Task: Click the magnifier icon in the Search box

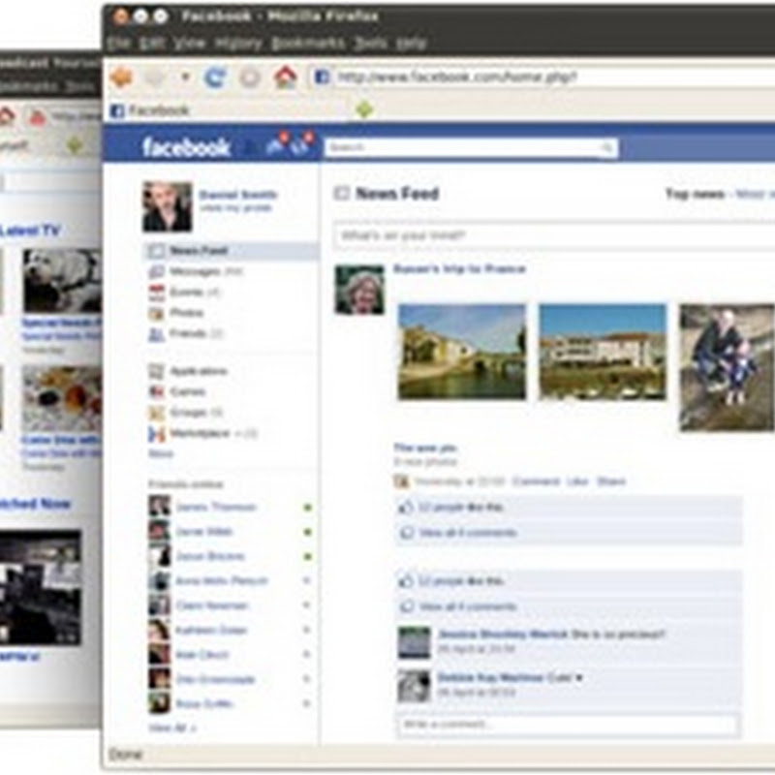Action: 607,147
